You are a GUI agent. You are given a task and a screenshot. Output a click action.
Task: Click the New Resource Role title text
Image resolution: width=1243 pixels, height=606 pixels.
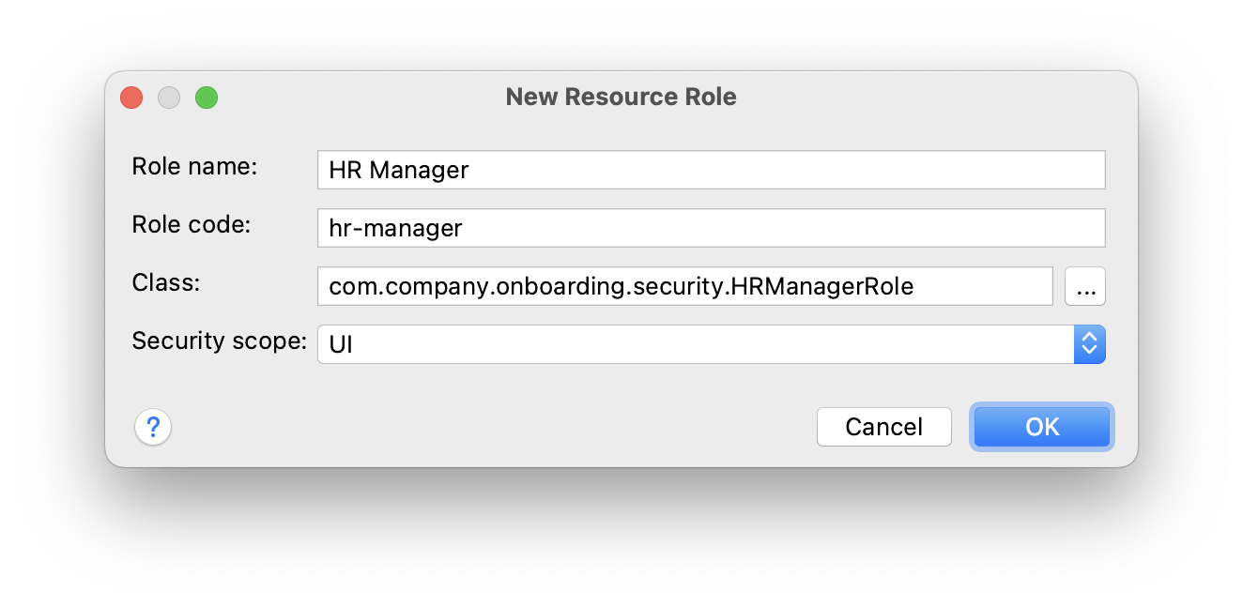click(x=621, y=97)
